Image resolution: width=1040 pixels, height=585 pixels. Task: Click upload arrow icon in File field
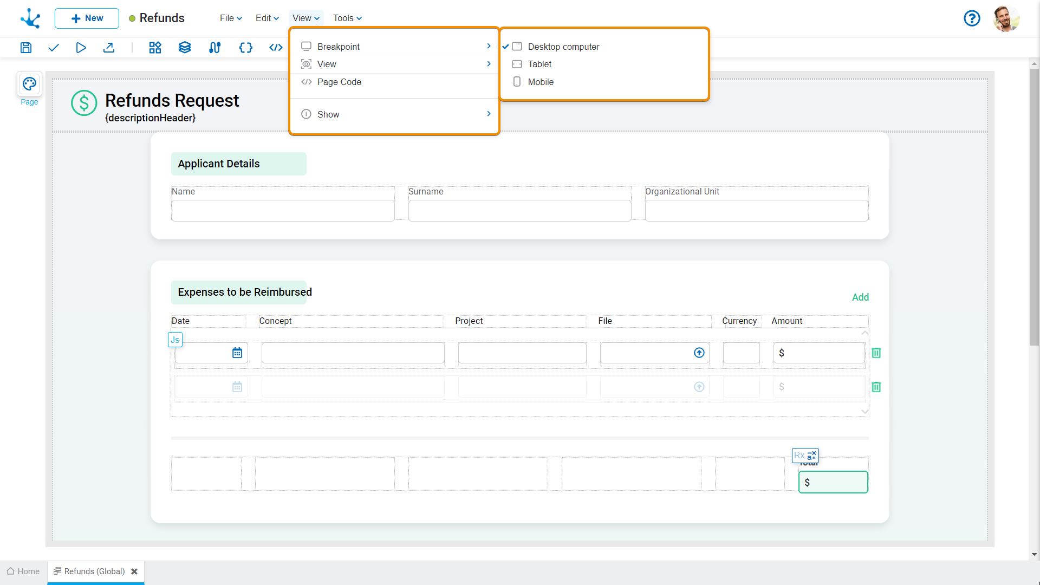click(x=699, y=353)
